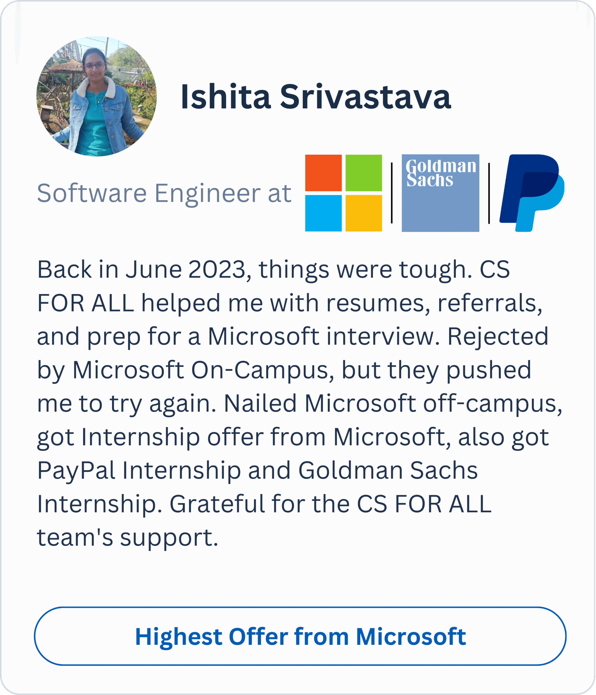
Task: Click the yellow square of the Microsoft logo
Action: pyautogui.click(x=364, y=213)
